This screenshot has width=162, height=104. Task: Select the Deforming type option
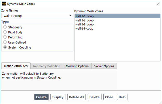(x=5, y=37)
